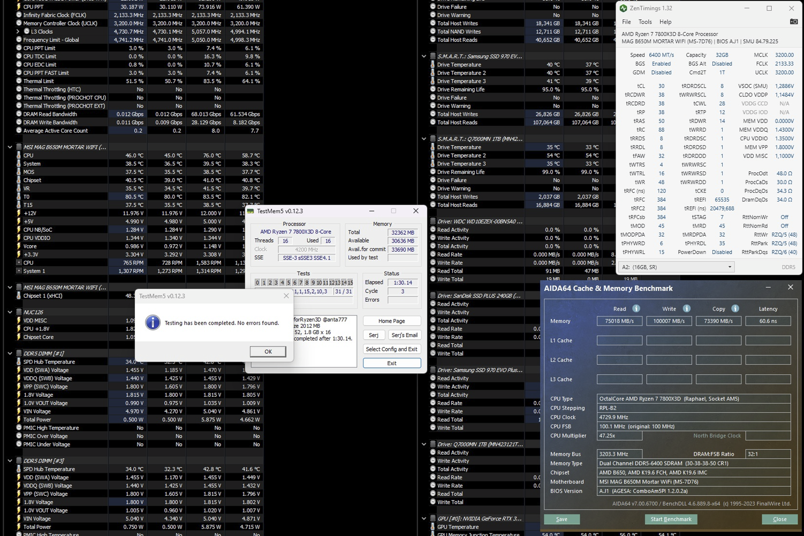Screen dimensions: 804x536
Task: Open the A2: (16GB, SR) DIMM dropdown in ZenTimings
Action: [677, 267]
